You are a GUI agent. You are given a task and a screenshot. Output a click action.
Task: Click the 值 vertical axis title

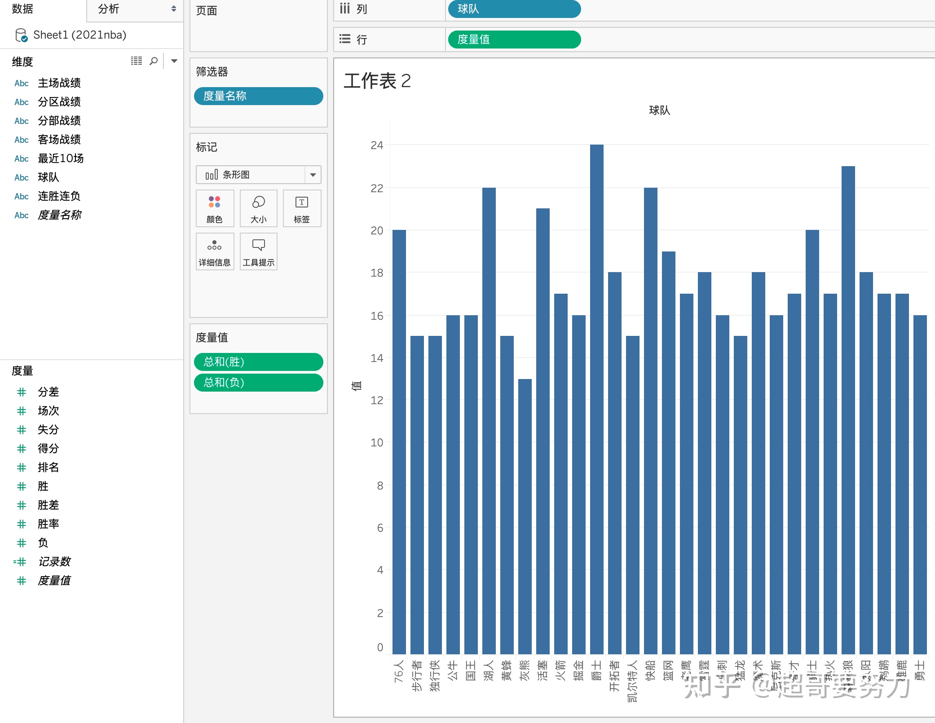[356, 385]
